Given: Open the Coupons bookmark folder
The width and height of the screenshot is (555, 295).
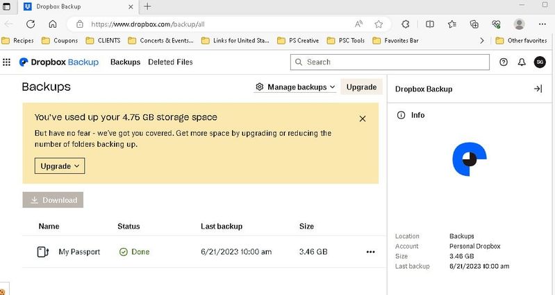Looking at the screenshot, I should tap(60, 41).
